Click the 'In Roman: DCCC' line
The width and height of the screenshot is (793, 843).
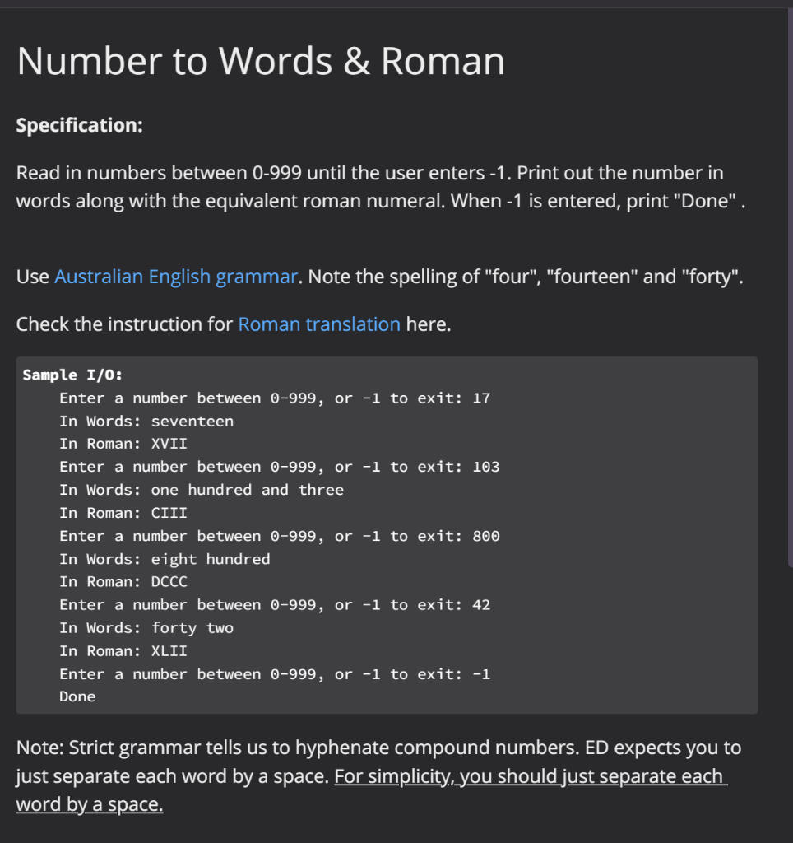coord(123,582)
